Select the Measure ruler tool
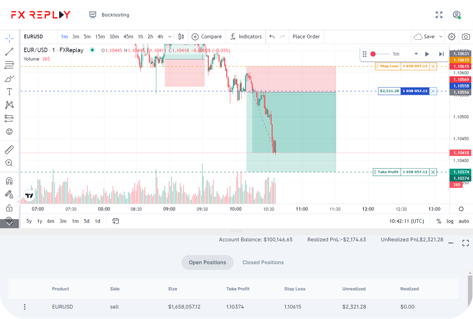The image size is (473, 319). click(9, 149)
